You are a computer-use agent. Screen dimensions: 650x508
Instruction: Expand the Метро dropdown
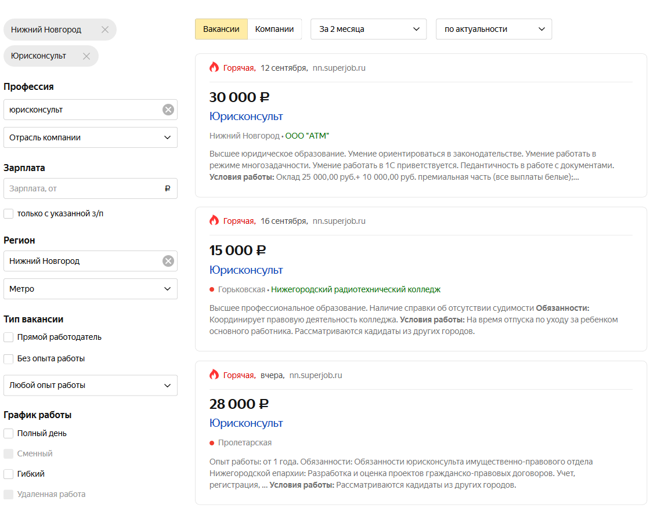[x=91, y=289]
